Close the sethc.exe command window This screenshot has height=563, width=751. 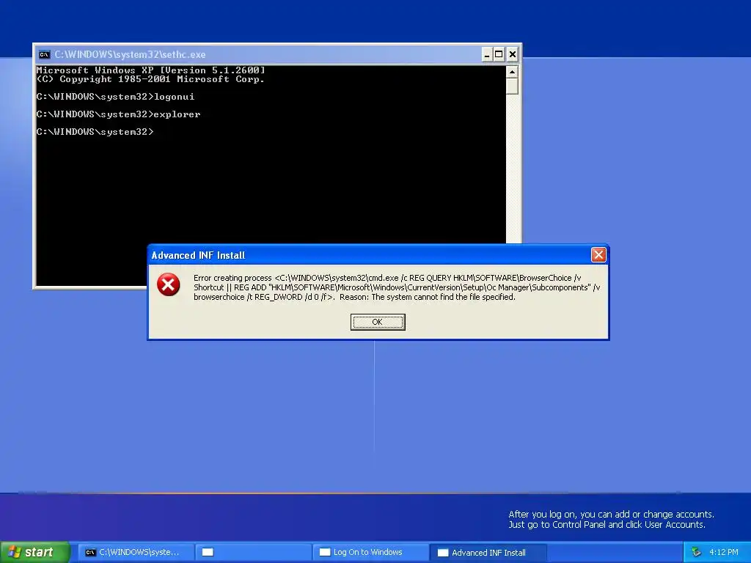click(512, 54)
